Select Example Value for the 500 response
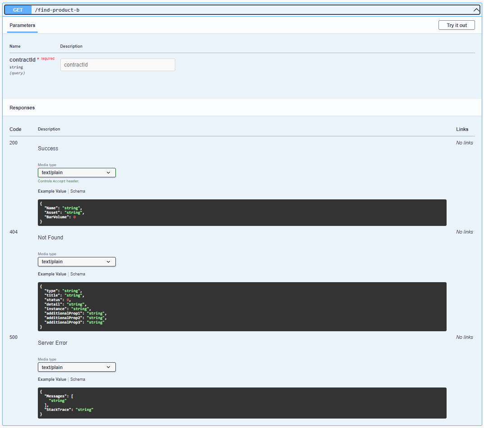The height and width of the screenshot is (428, 484). tap(52, 379)
